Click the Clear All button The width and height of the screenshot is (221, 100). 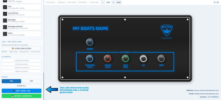[22, 86]
